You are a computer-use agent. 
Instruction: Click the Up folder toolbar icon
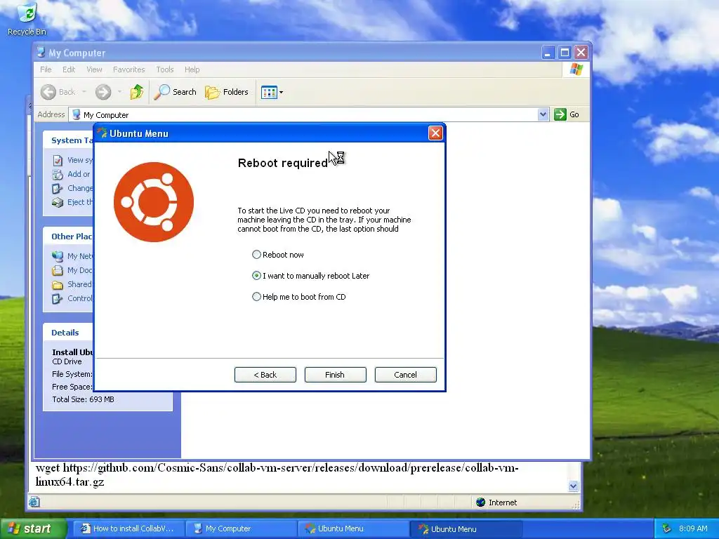(x=137, y=92)
